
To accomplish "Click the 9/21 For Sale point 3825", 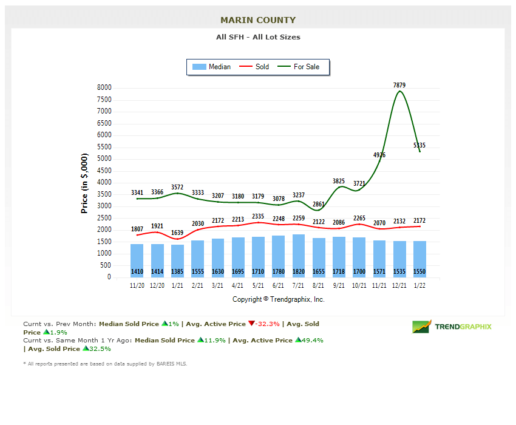I will pyautogui.click(x=339, y=187).
